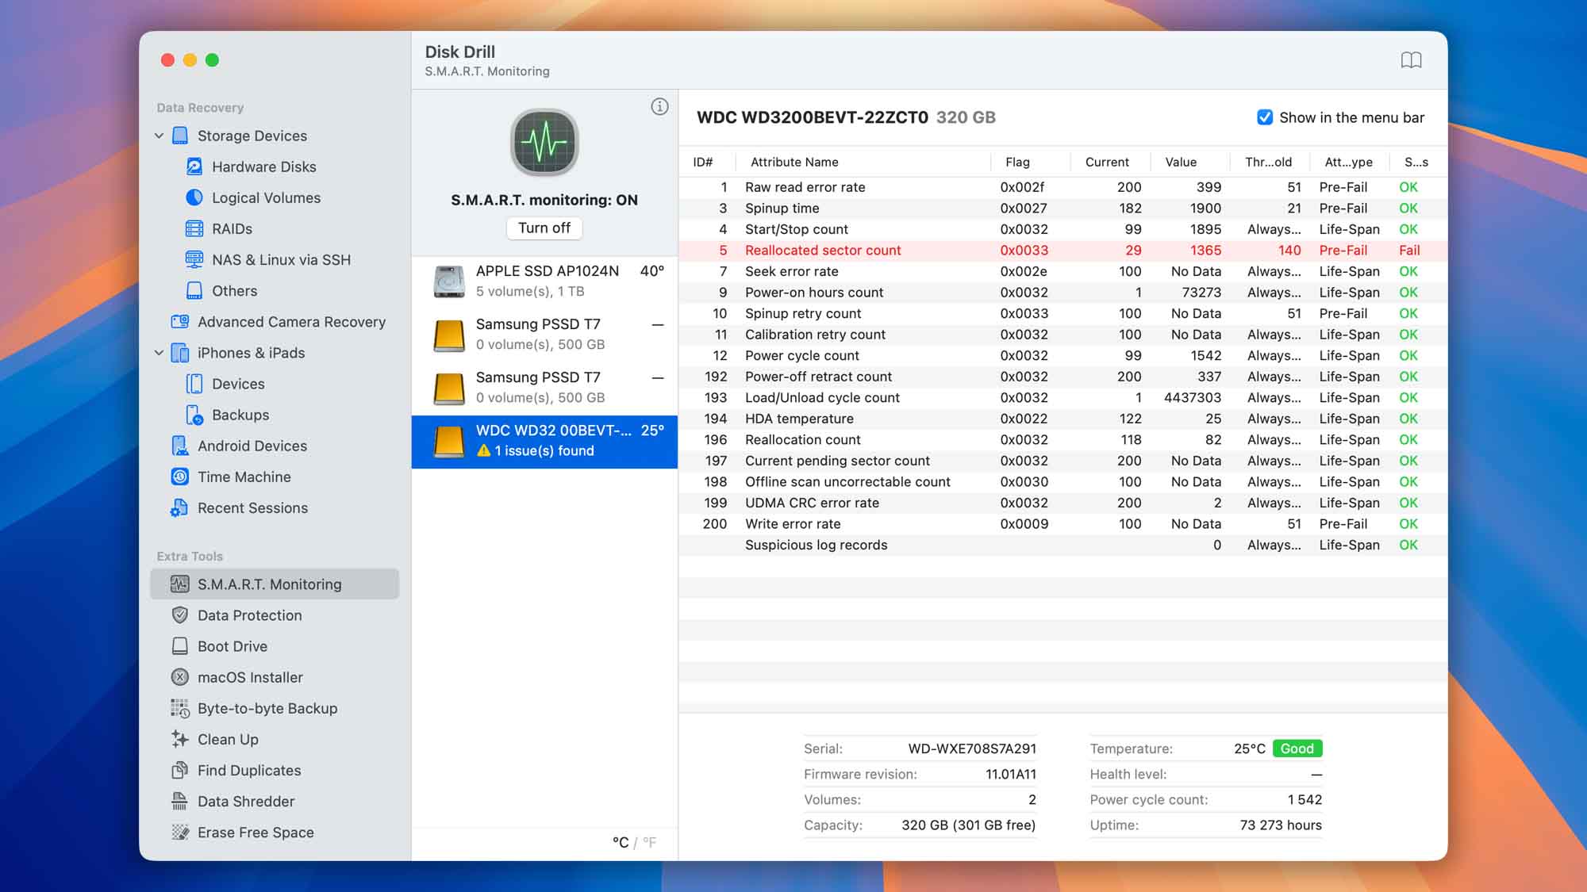
Task: Open the Data Shredder tool icon
Action: pyautogui.click(x=179, y=801)
